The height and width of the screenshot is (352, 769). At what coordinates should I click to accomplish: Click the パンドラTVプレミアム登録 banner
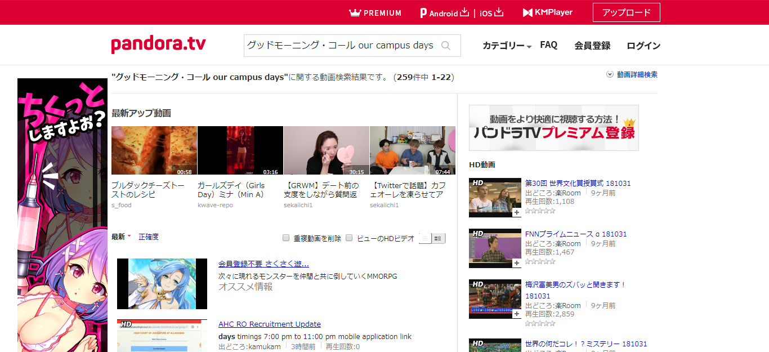(554, 128)
